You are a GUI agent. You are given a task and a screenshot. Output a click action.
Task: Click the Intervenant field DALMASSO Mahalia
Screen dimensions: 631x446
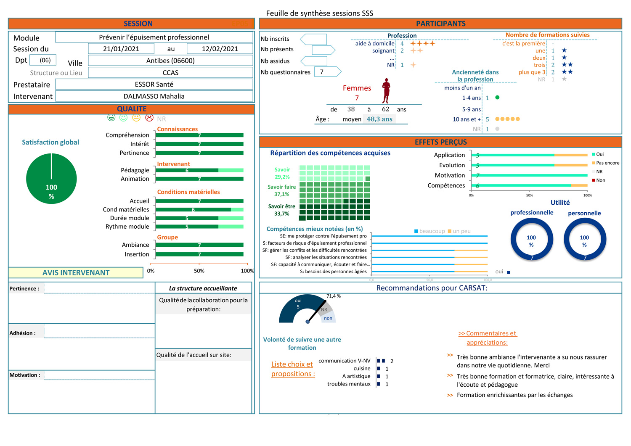click(154, 96)
